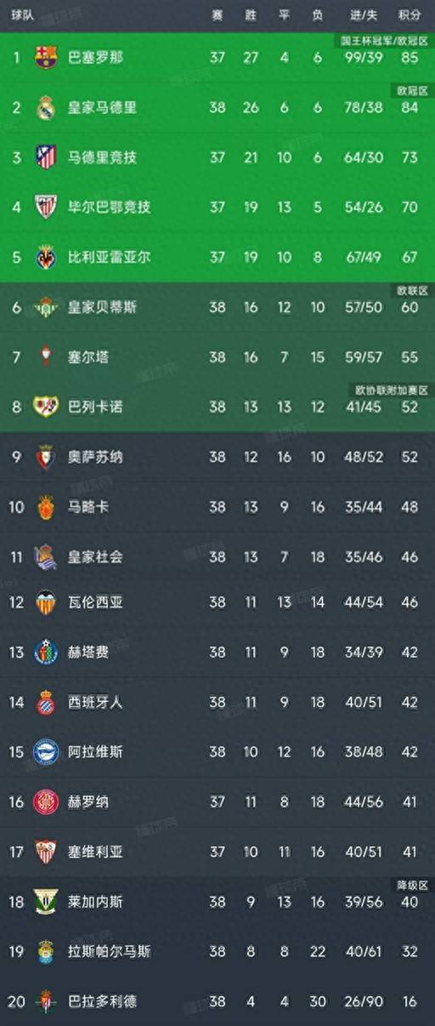Select the Rayo Vallecano crest icon
Screen dimensions: 435x1026
pyautogui.click(x=45, y=407)
